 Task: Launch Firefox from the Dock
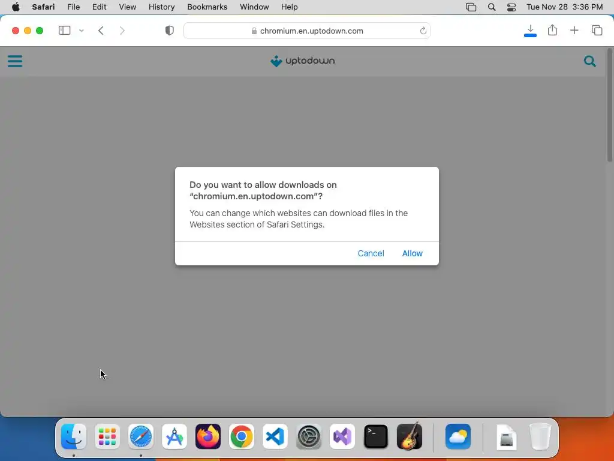[x=208, y=436]
